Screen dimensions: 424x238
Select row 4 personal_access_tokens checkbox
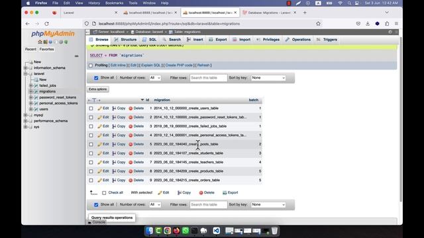point(91,136)
